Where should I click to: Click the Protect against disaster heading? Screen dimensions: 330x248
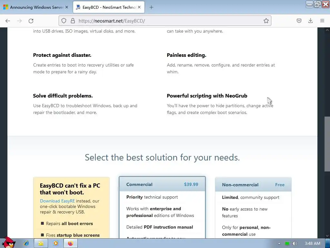click(62, 55)
